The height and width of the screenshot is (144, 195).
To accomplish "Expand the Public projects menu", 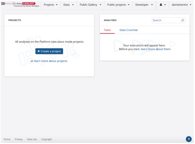I will point(118,5).
